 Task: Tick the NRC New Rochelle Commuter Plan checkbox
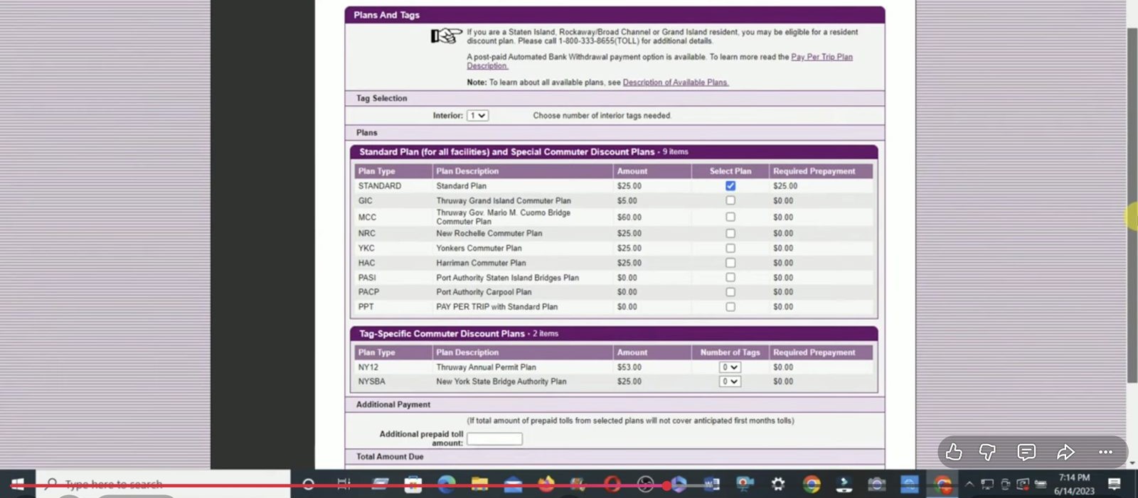coord(730,233)
